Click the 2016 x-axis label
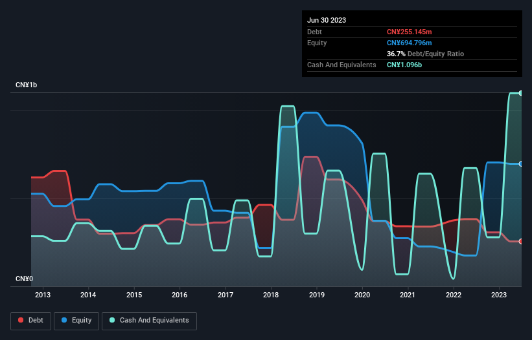This screenshot has height=340, width=532. coord(179,295)
